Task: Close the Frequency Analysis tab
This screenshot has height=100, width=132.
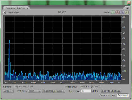Action: pyautogui.click(x=27, y=8)
